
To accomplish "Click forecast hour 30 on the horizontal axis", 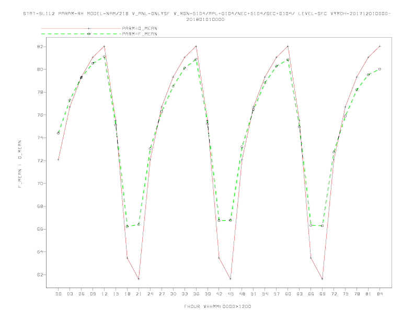I will pos(173,294).
